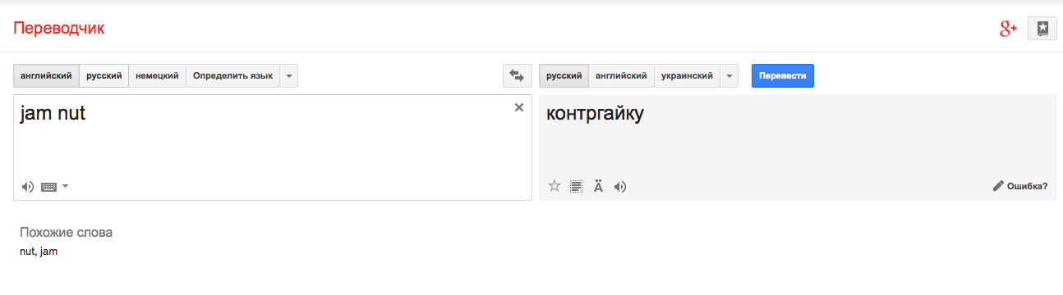Show transliteration with the Ä icon

point(598,186)
